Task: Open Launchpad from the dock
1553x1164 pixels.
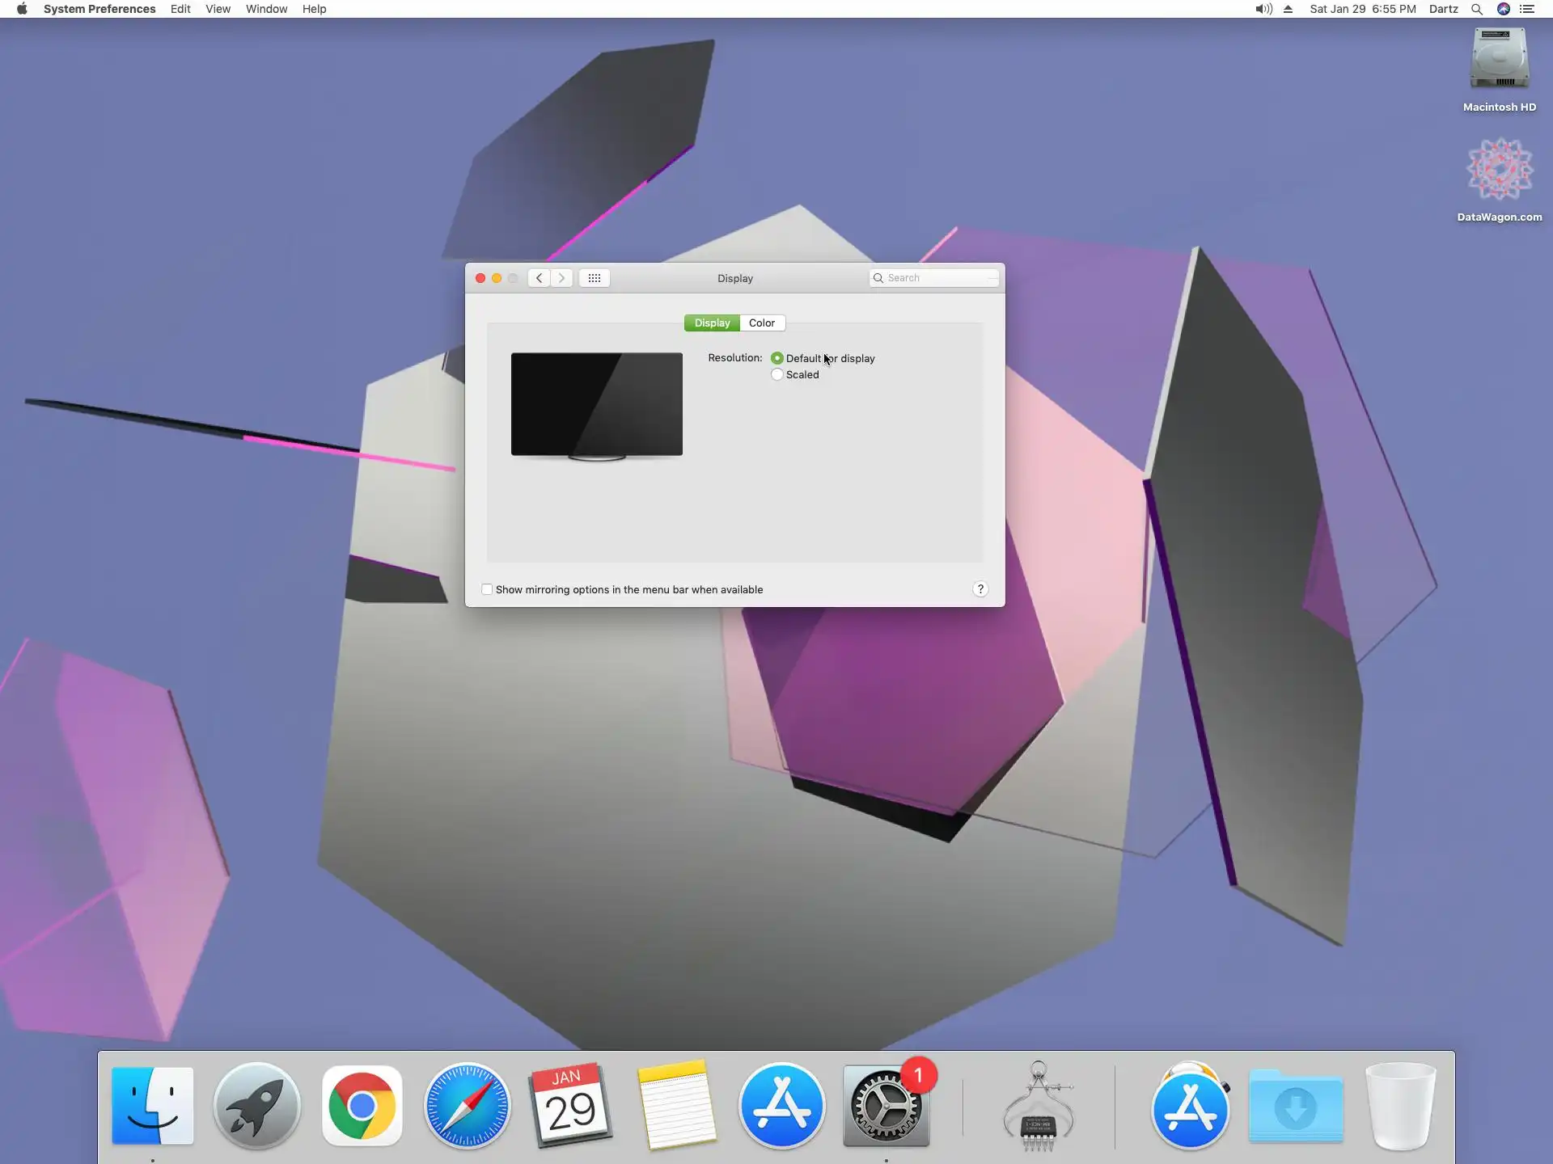Action: tap(256, 1105)
